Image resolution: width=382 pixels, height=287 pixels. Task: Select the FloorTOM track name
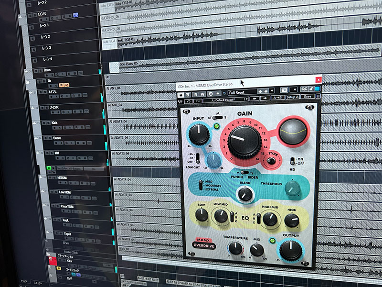point(67,207)
